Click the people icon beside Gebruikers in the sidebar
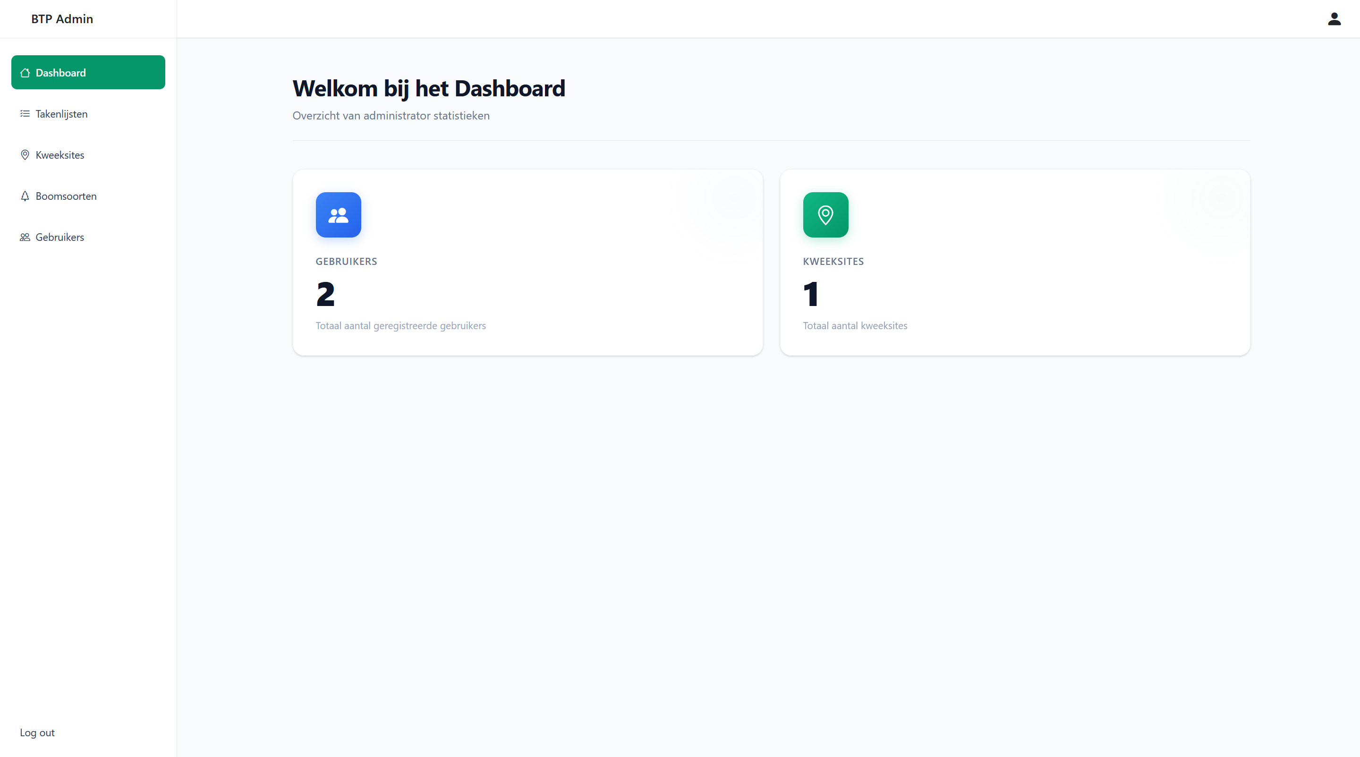The width and height of the screenshot is (1360, 757). (25, 237)
